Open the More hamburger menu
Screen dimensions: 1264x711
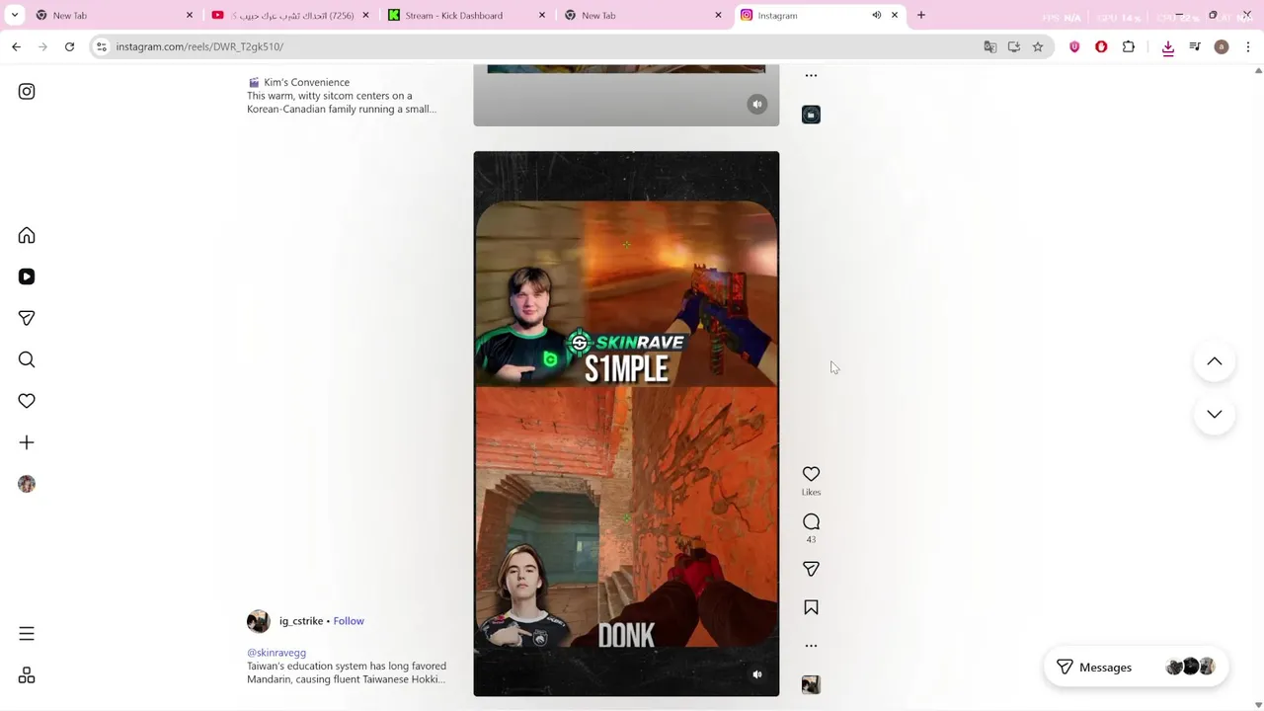pos(27,634)
